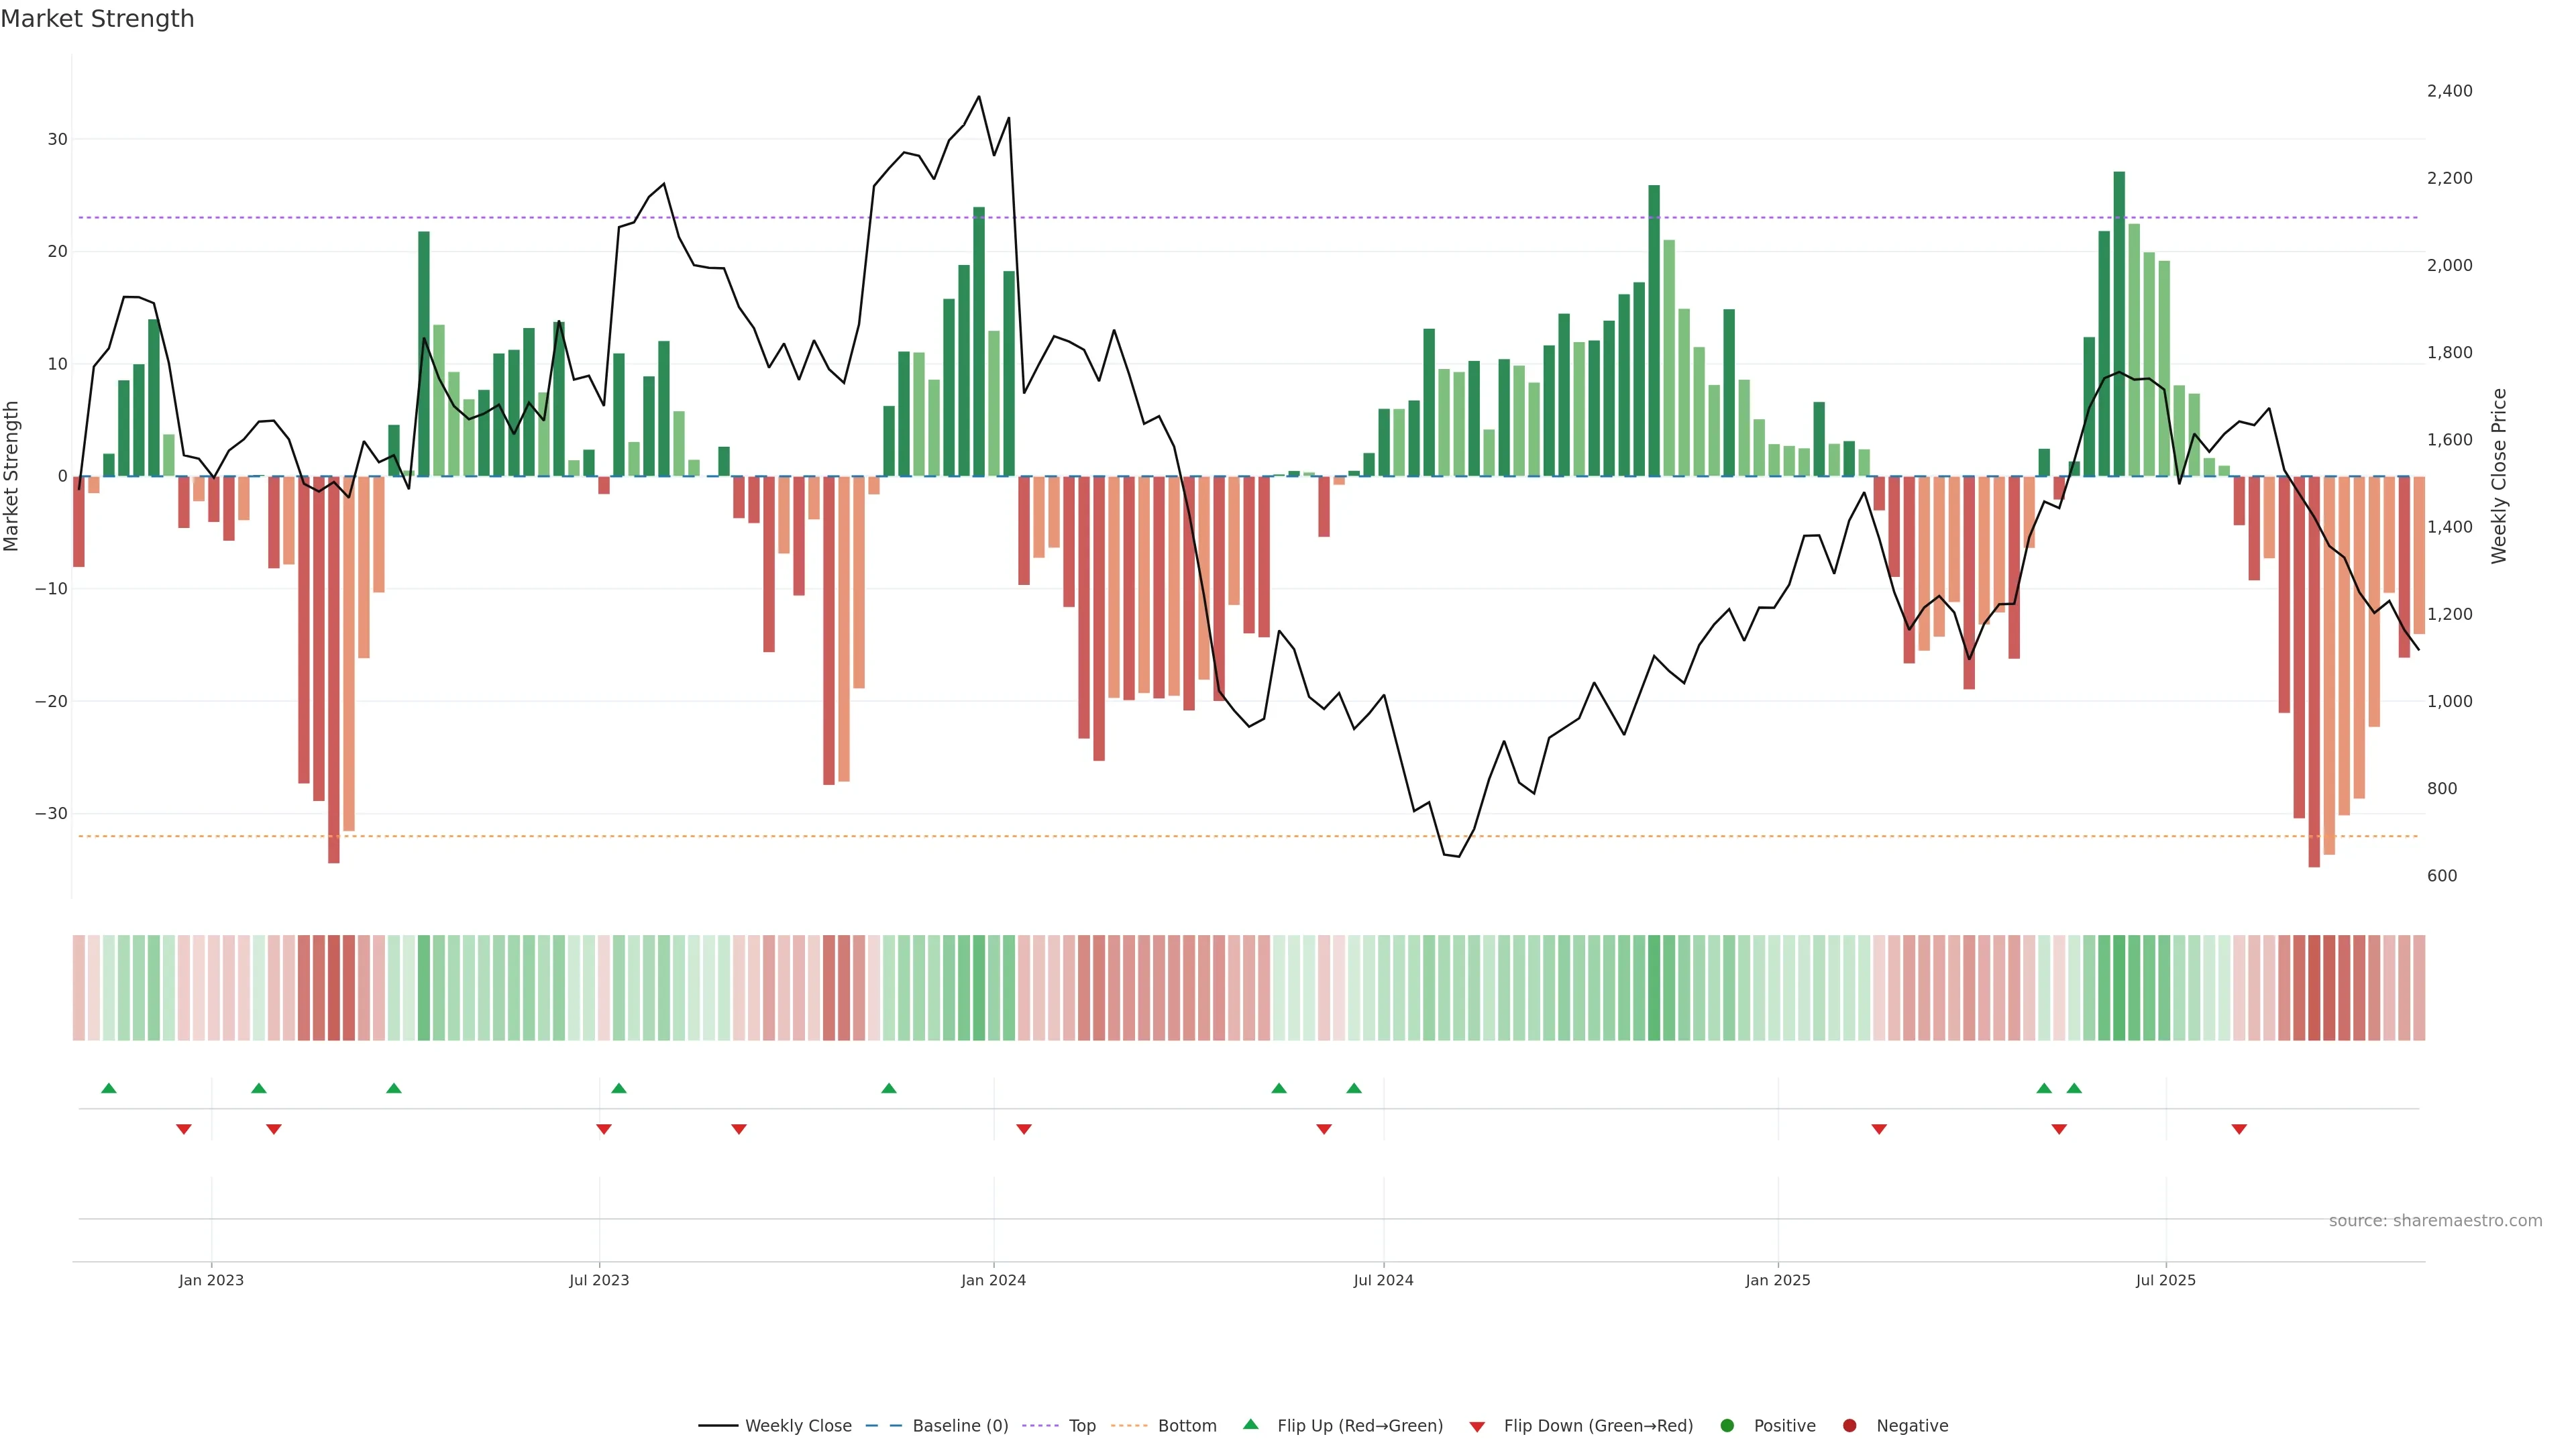Click the Flip Up green triangle legend icon

click(x=1250, y=1425)
